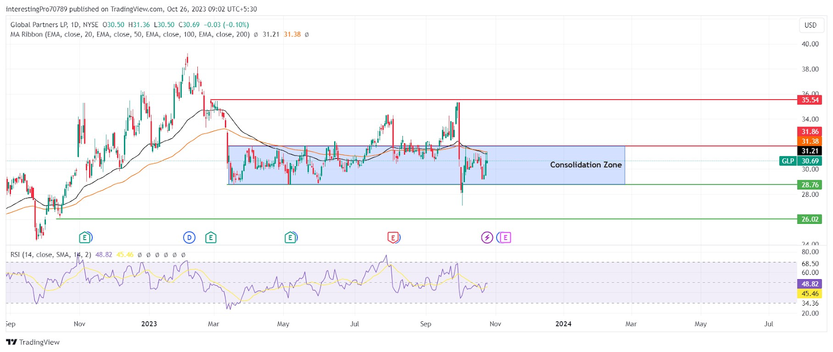833x352 pixels.
Task: Click the black 31.21 EMA price label
Action: click(810, 151)
